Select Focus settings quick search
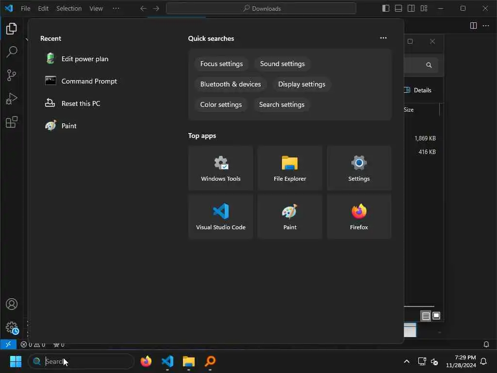Viewport: 497px width, 373px height. click(221, 64)
